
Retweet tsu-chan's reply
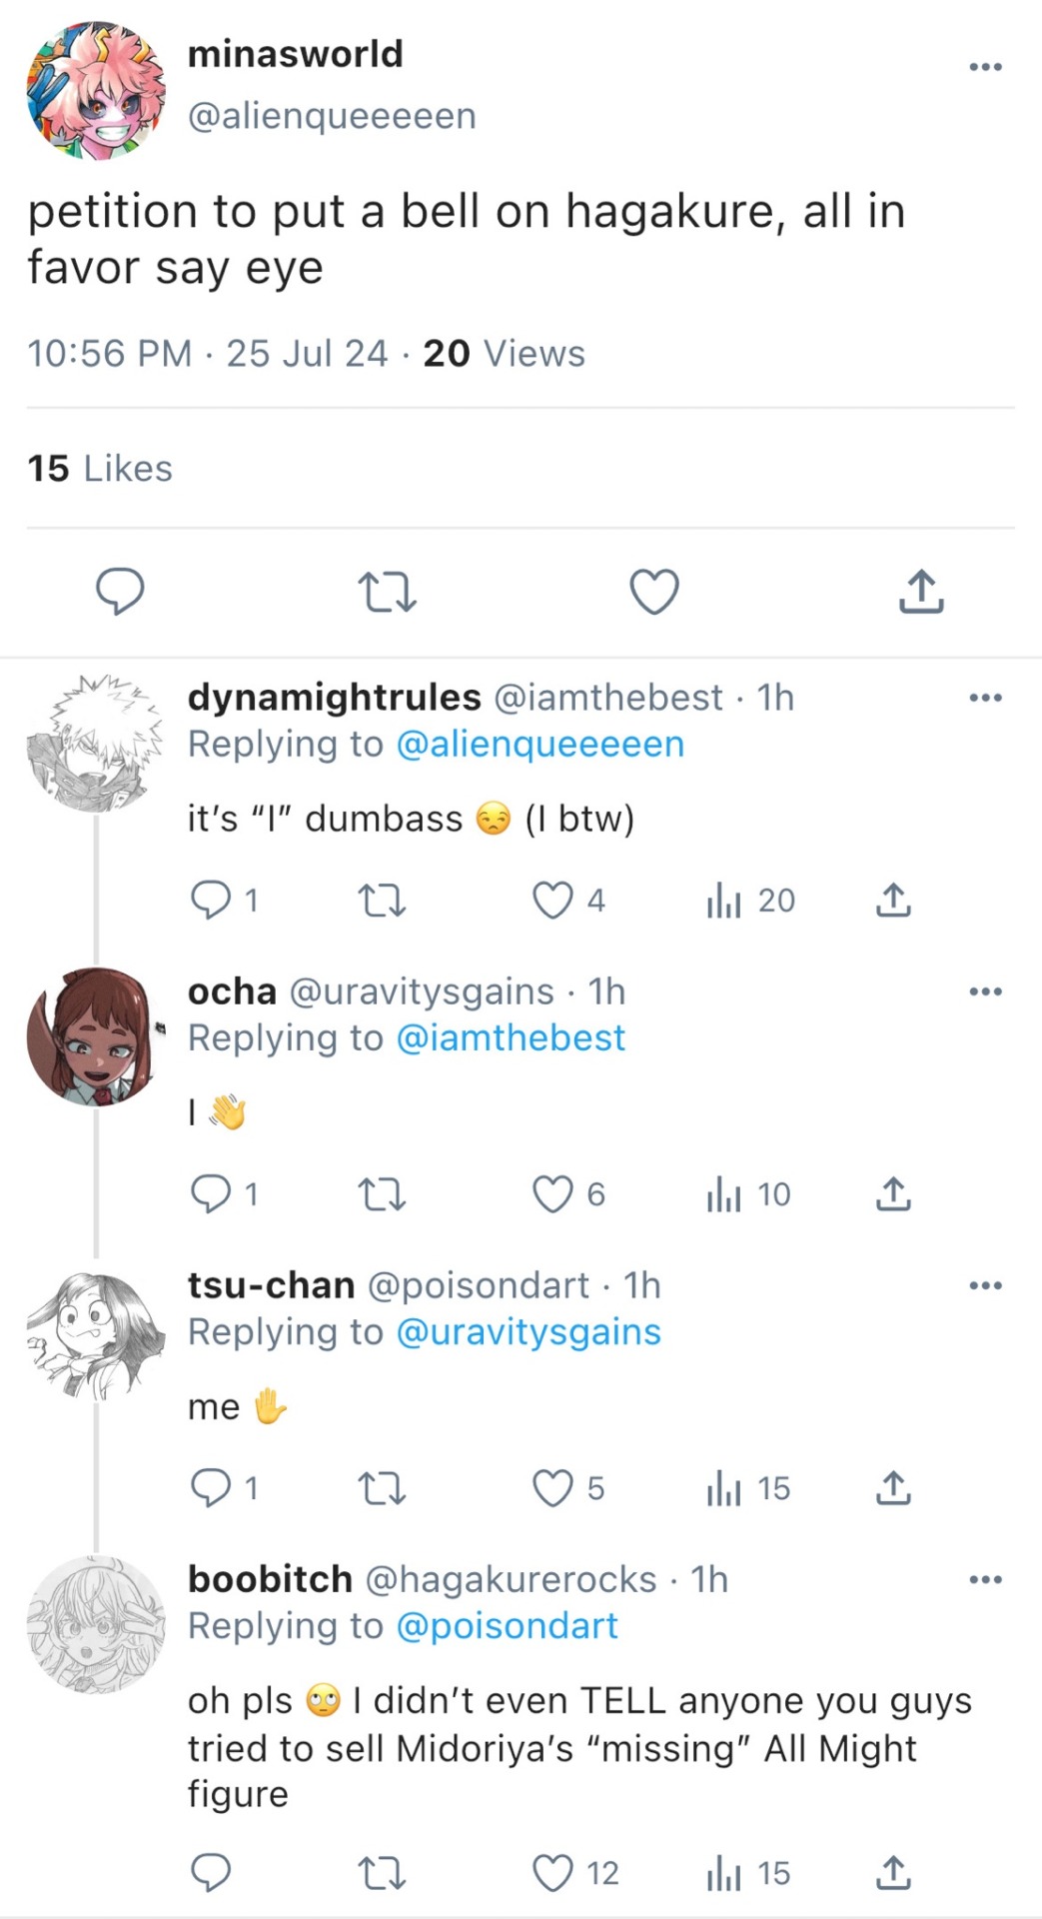382,1488
